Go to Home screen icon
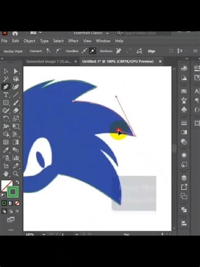This screenshot has height=267, width=200. (x=15, y=33)
